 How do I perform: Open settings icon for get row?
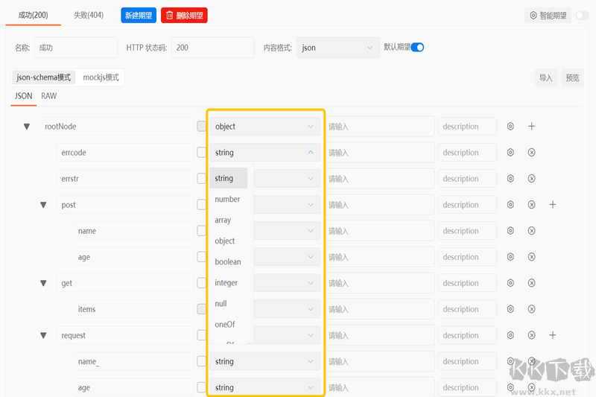click(x=510, y=283)
